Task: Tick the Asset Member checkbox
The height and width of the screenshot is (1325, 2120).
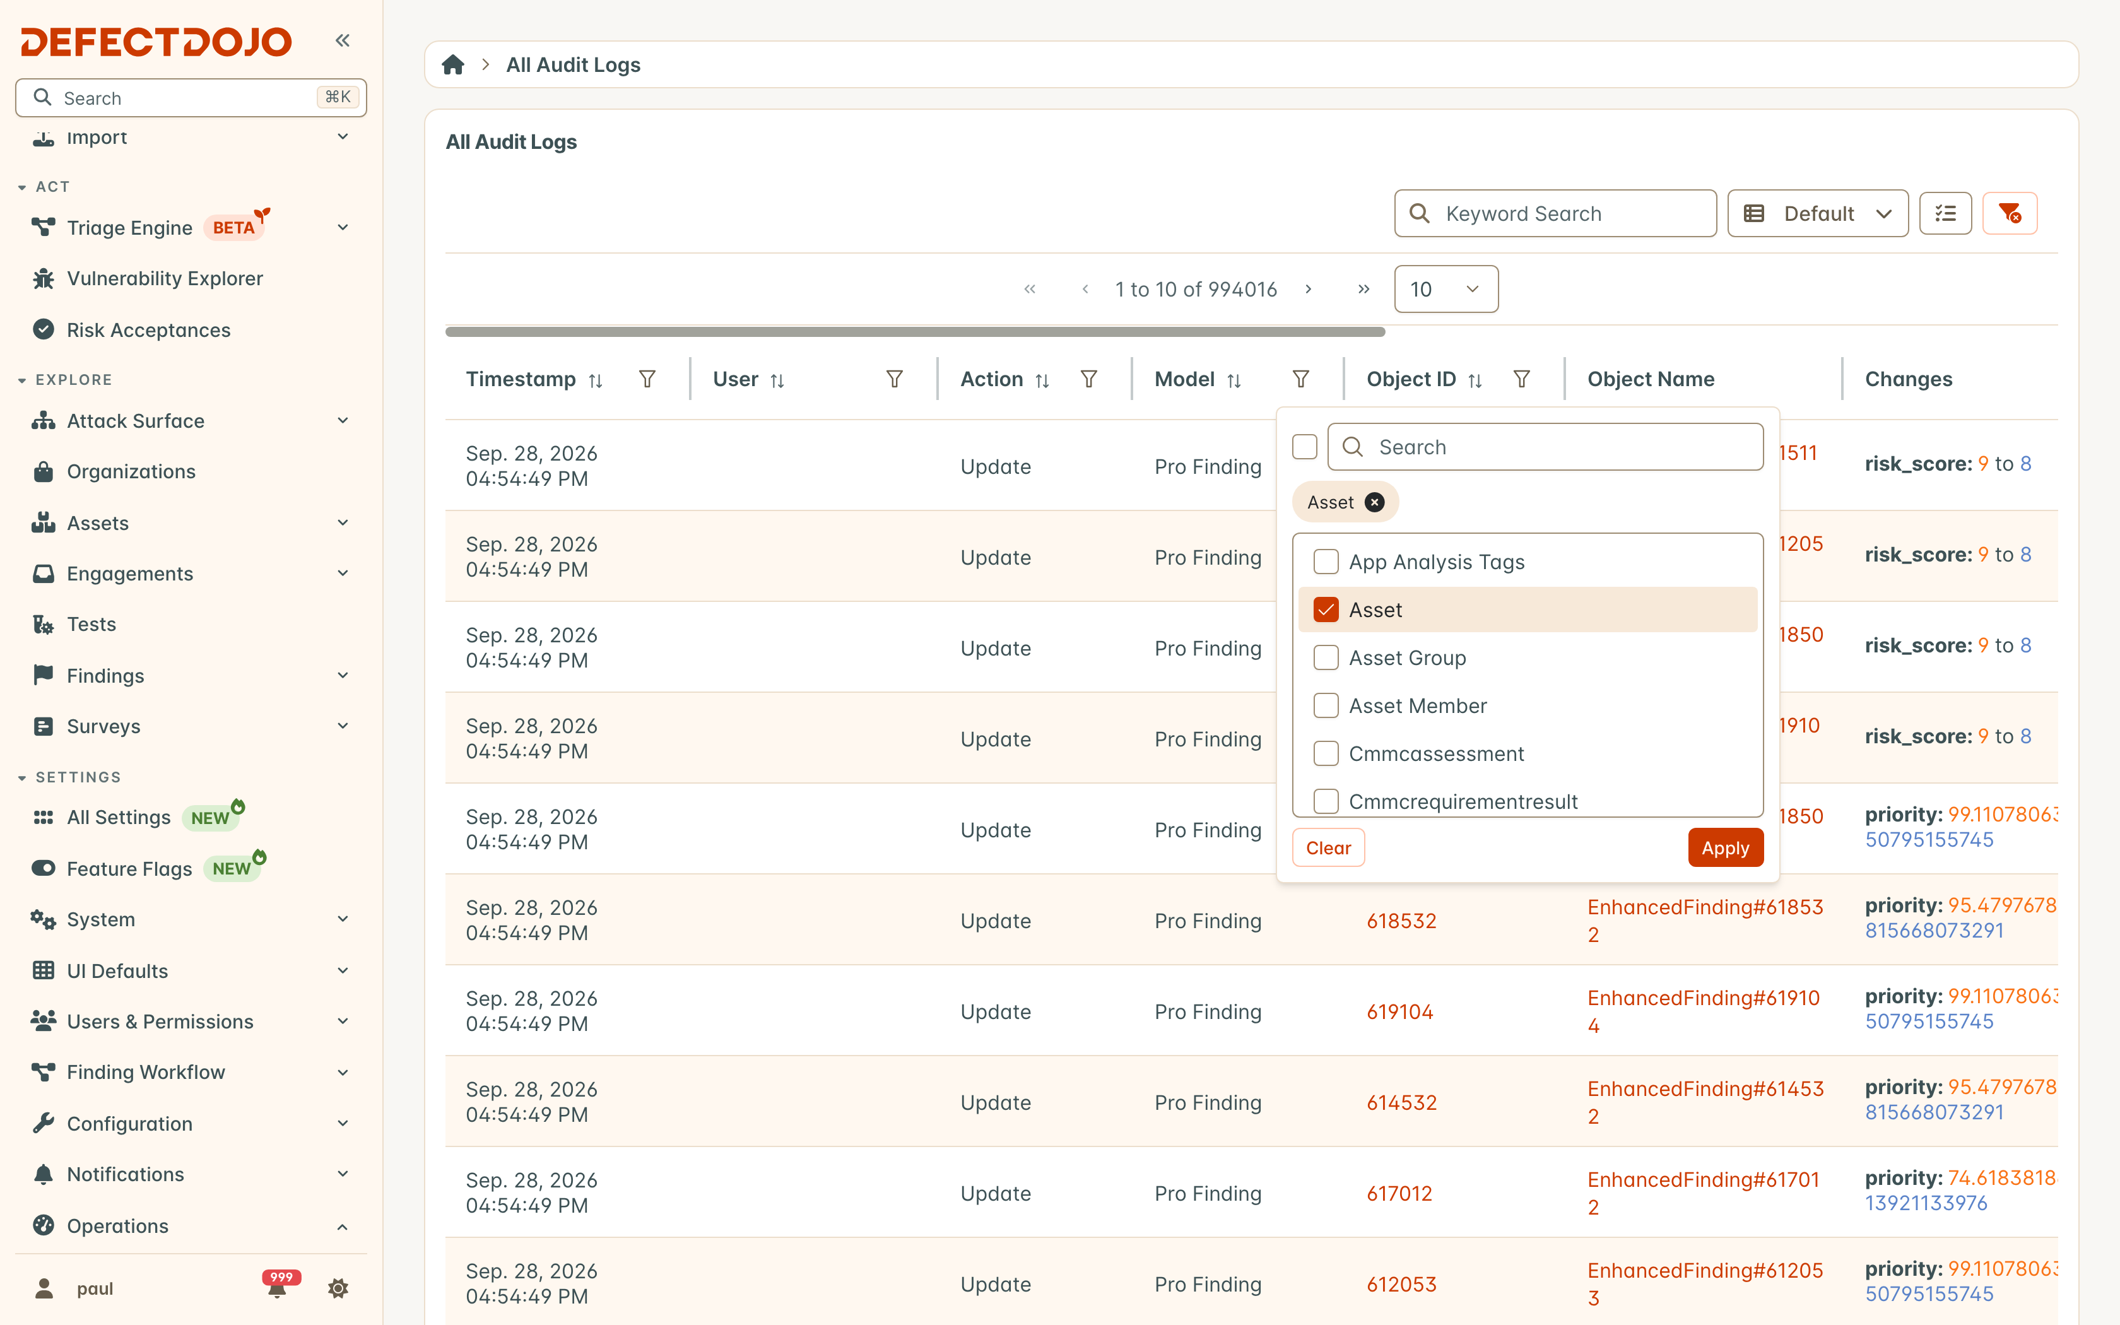Action: [x=1326, y=705]
